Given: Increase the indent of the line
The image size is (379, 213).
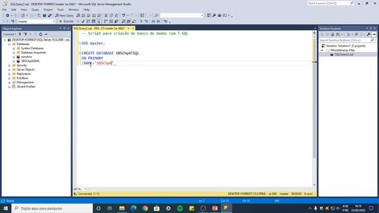Looking at the screenshot, I should [158, 21].
